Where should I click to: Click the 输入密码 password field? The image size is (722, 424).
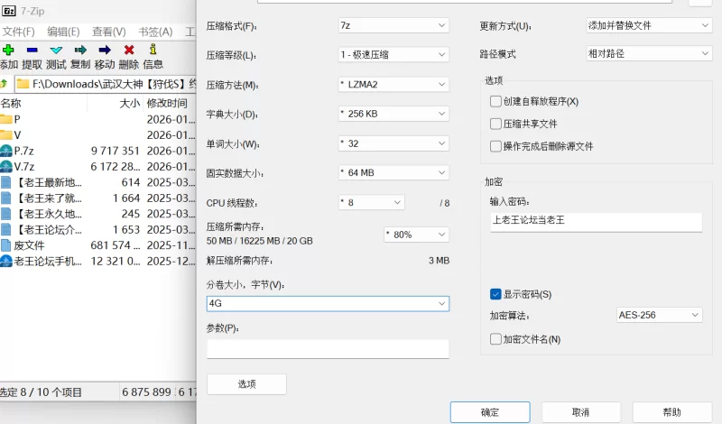click(597, 221)
